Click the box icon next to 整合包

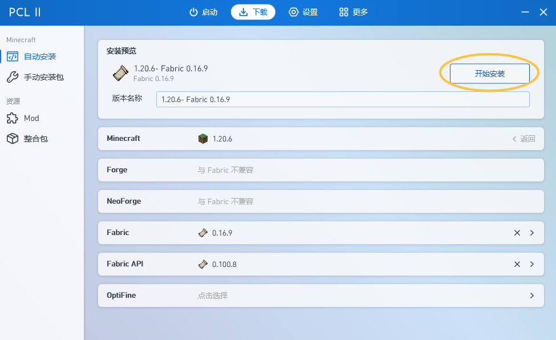coord(13,139)
